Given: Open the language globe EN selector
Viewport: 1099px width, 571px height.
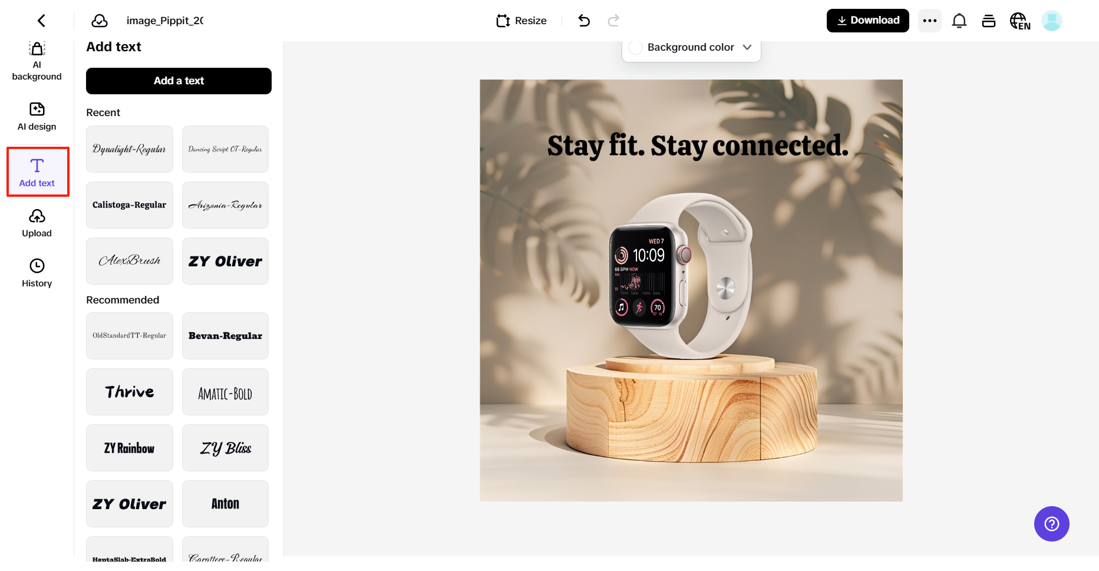Looking at the screenshot, I should pyautogui.click(x=1020, y=21).
